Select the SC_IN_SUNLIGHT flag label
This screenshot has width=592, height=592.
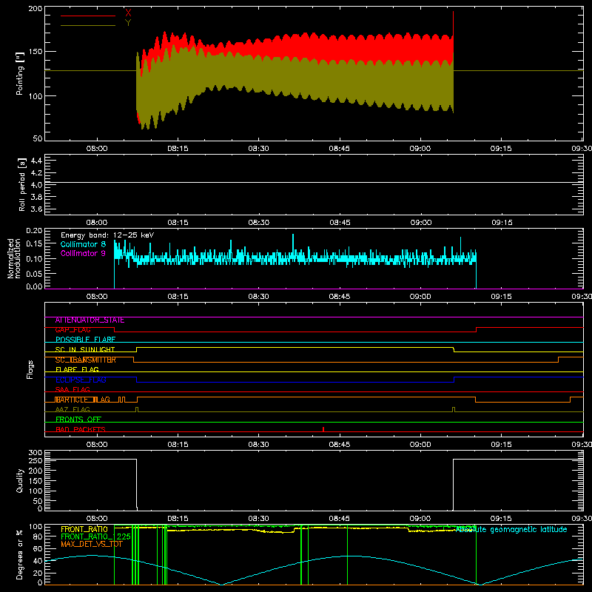(85, 349)
